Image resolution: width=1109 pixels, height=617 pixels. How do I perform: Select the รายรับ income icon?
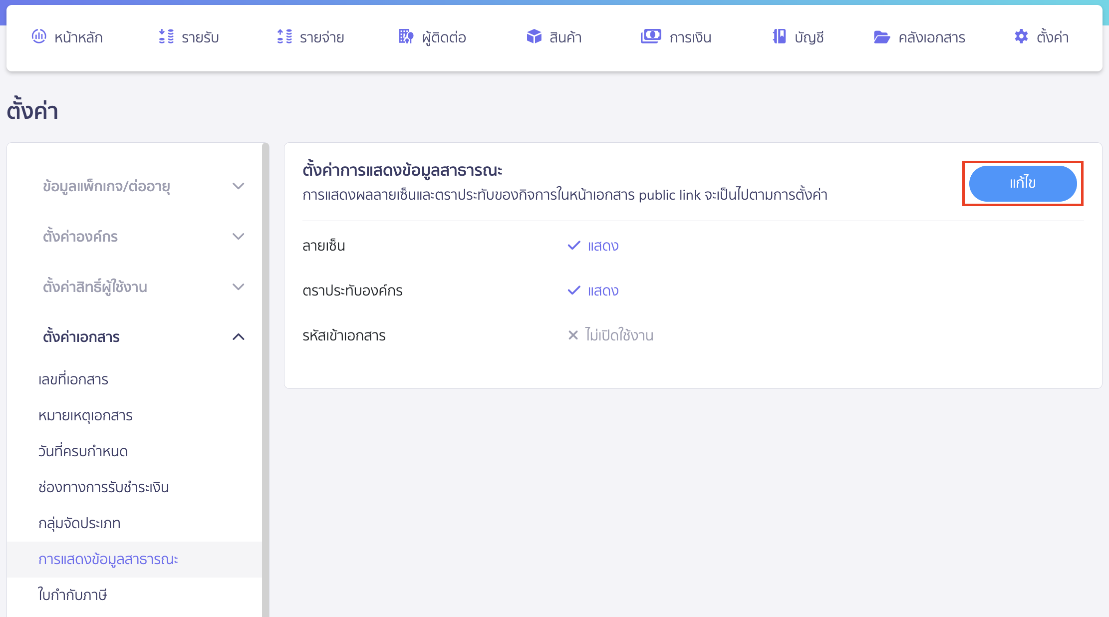pyautogui.click(x=166, y=36)
